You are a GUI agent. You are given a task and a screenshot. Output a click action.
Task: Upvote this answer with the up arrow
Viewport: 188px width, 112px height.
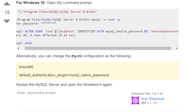coord(7,4)
